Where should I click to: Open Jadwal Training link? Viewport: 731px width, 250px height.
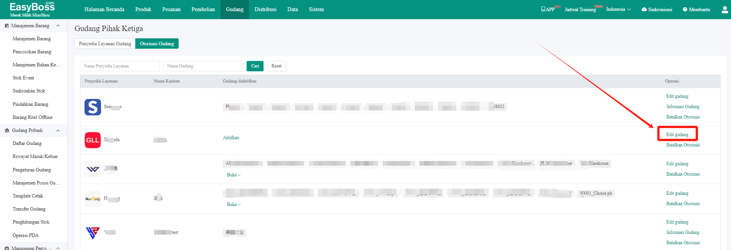pyautogui.click(x=580, y=10)
